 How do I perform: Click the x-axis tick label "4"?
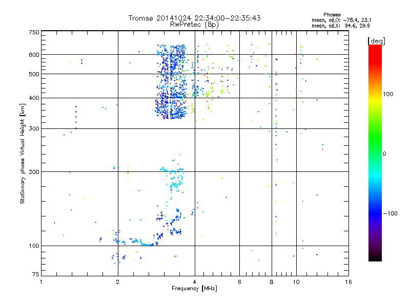pos(195,282)
